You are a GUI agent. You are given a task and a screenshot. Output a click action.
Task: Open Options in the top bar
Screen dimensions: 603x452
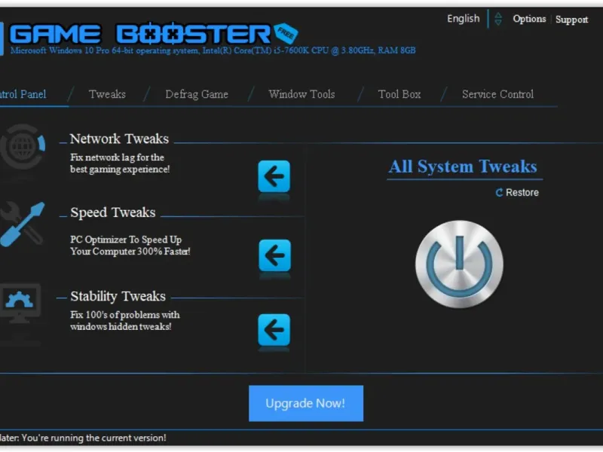click(x=529, y=19)
